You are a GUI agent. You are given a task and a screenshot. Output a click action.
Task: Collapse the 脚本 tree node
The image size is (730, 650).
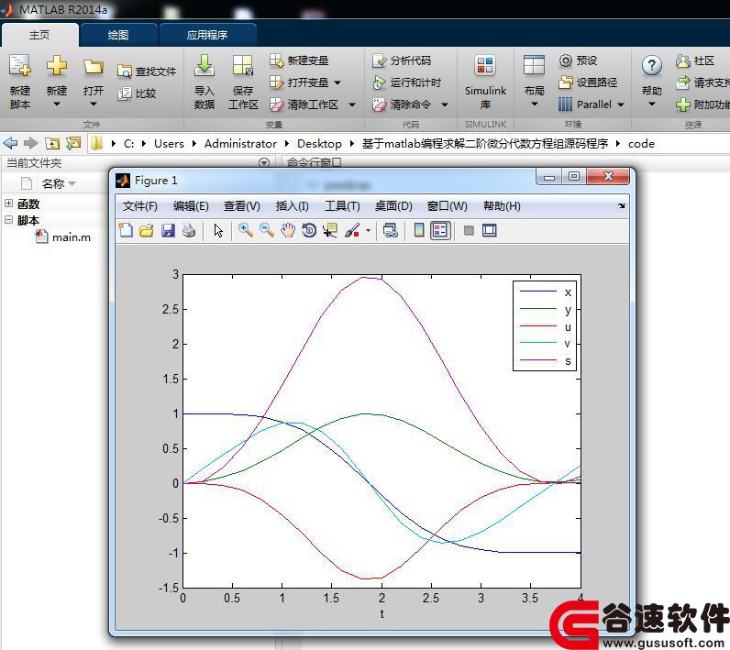(x=9, y=220)
